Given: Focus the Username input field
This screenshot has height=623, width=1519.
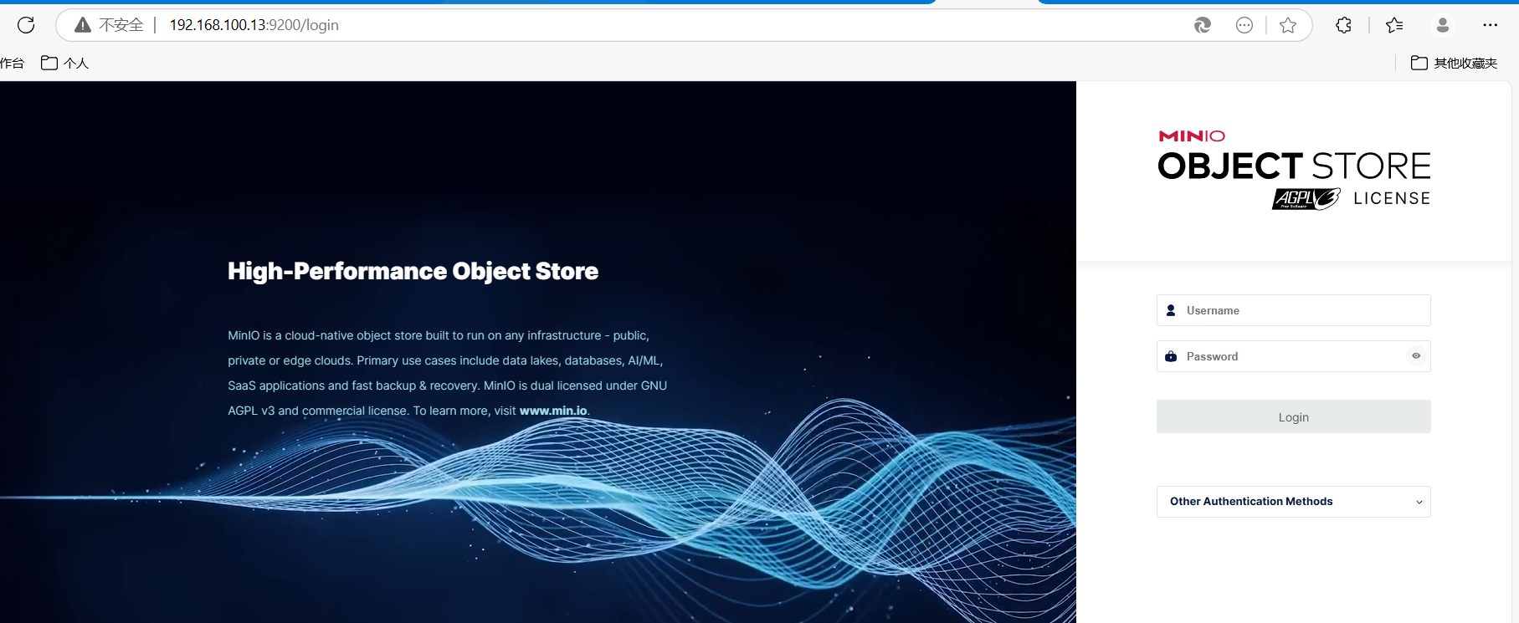Looking at the screenshot, I should pyautogui.click(x=1293, y=310).
